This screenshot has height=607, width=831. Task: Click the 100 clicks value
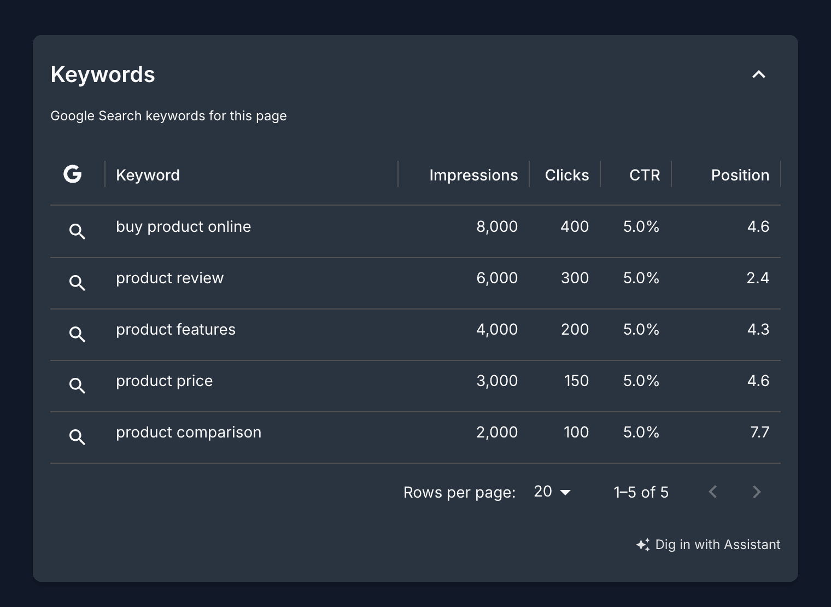point(576,433)
